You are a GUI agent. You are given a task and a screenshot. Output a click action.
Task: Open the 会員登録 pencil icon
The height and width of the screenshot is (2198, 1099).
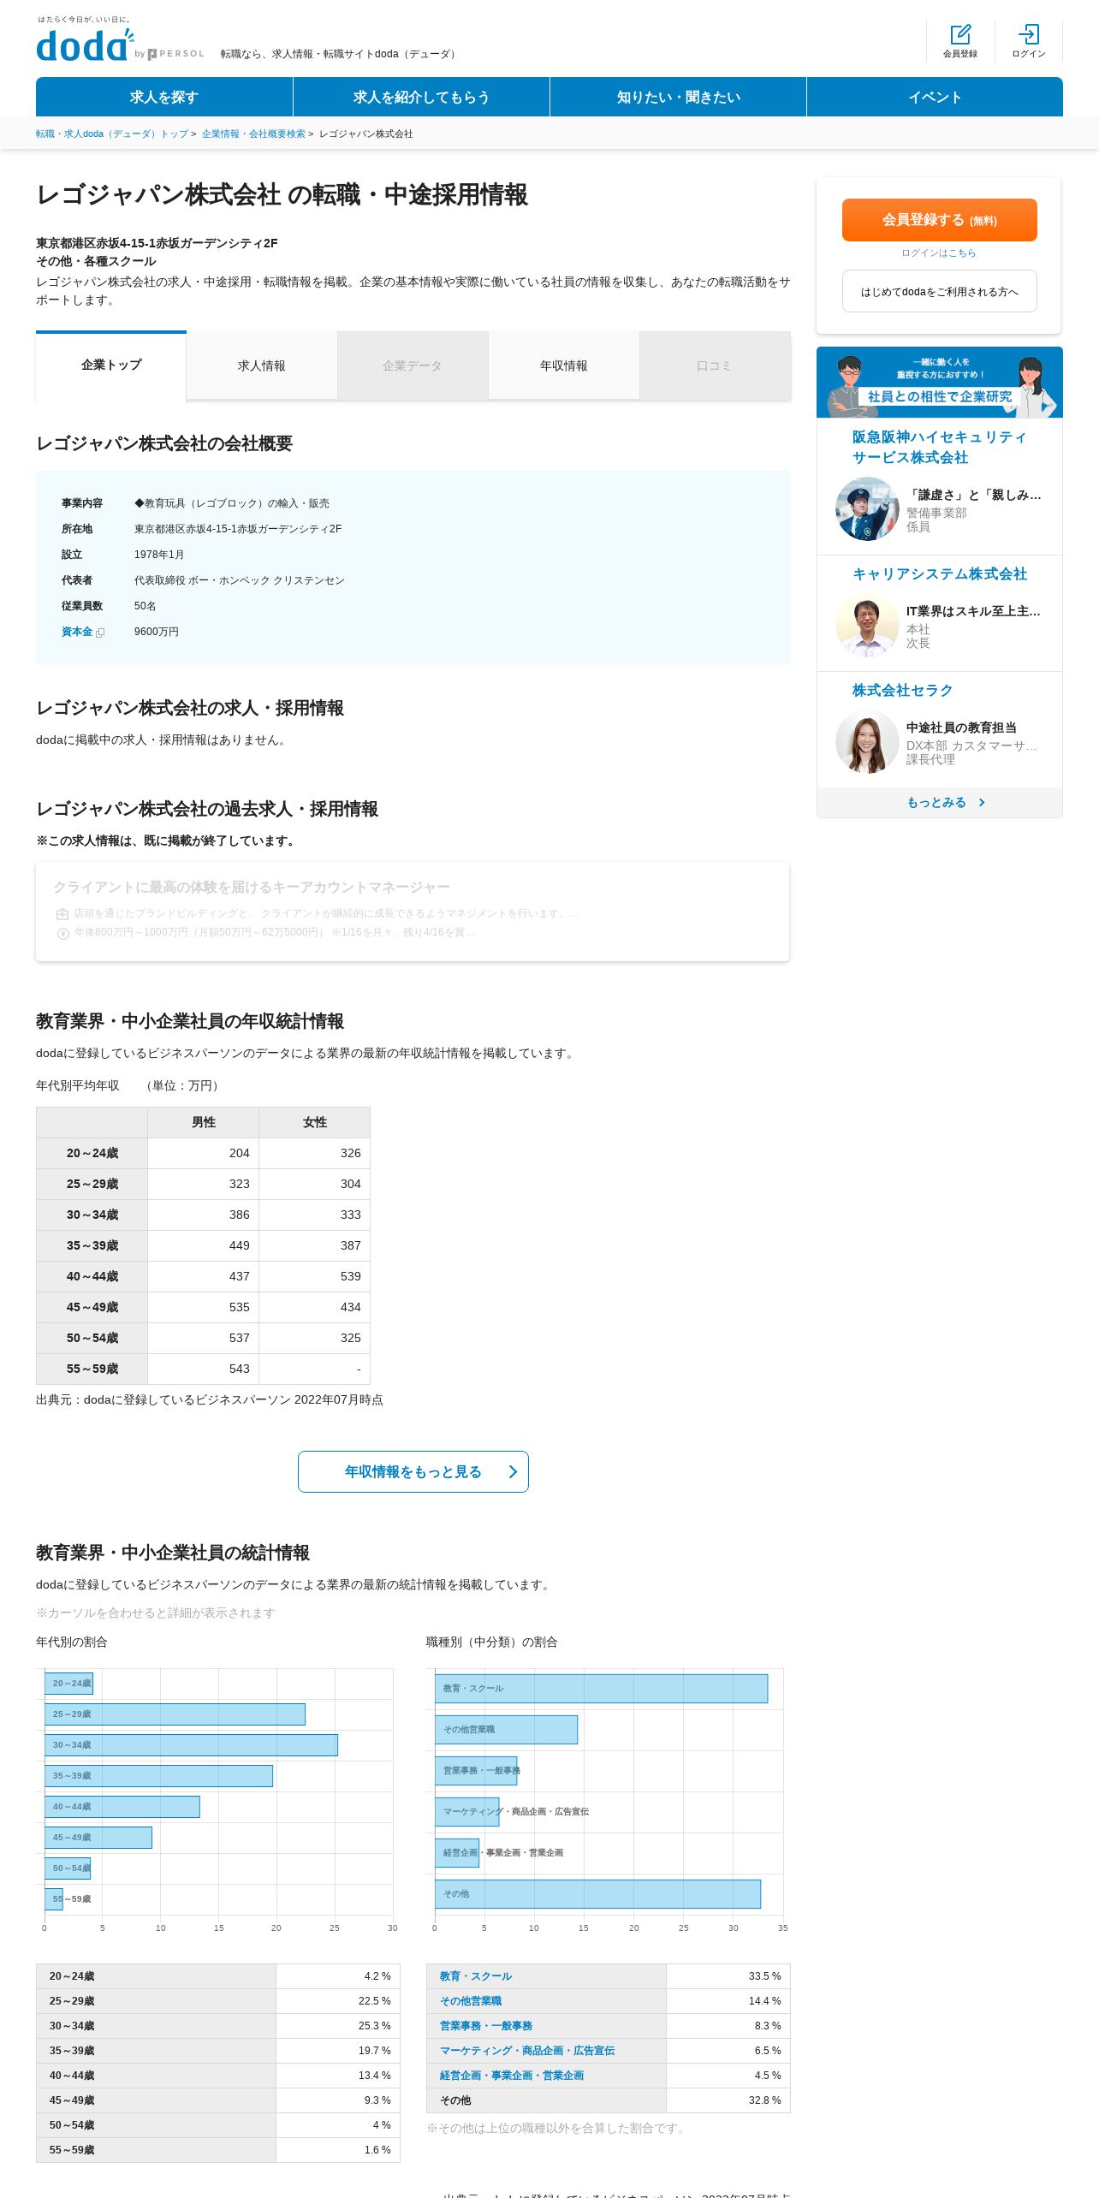tap(960, 34)
